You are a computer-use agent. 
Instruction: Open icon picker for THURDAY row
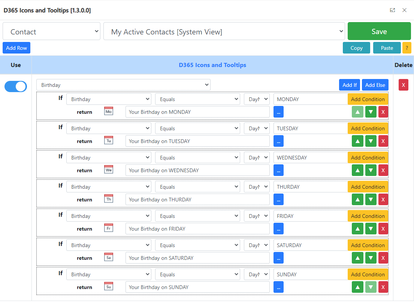[278, 200]
